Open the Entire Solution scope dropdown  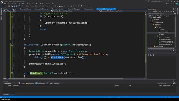(10, 83)
